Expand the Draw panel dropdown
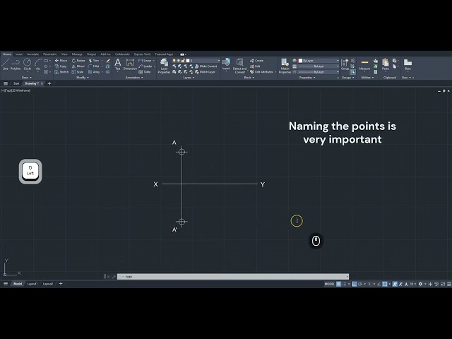Image resolution: width=452 pixels, height=339 pixels. (27, 78)
